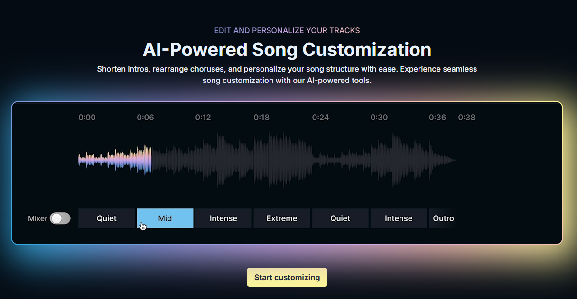Click the highlighted intro waveform region
The height and width of the screenshot is (299, 577).
pyautogui.click(x=114, y=159)
